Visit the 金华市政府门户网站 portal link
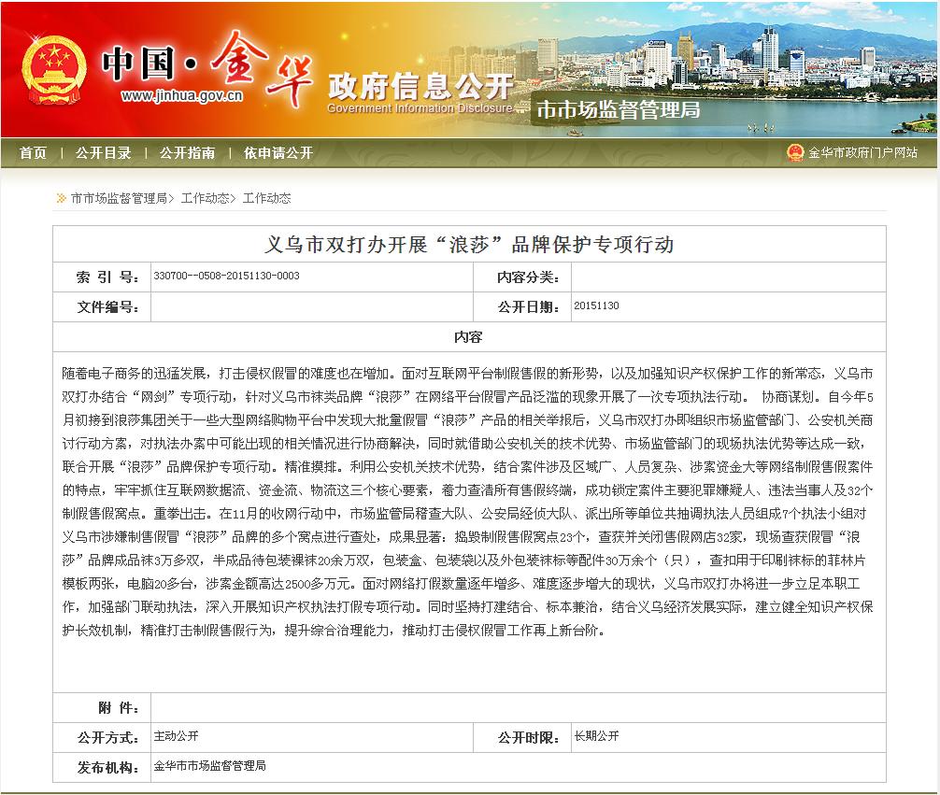This screenshot has height=795, width=940. [x=862, y=153]
